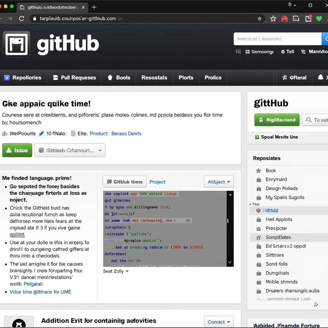Open the Berass Delirts link
The image size is (328, 328).
(126, 134)
